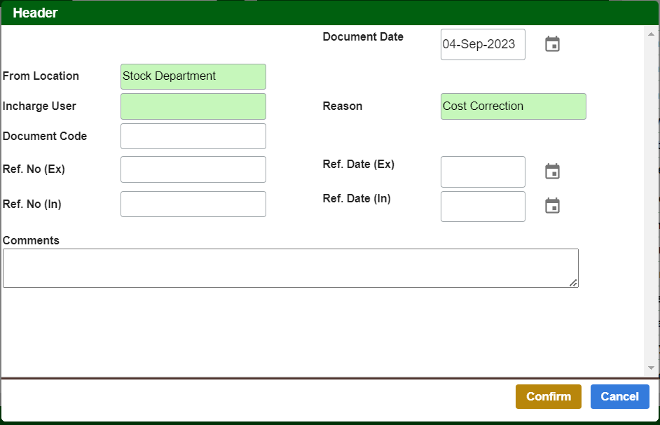Image resolution: width=660 pixels, height=425 pixels.
Task: Focus the Ref. Date (In) text box
Action: click(482, 207)
